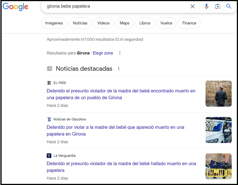Click the Elegir zona link

[103, 53]
